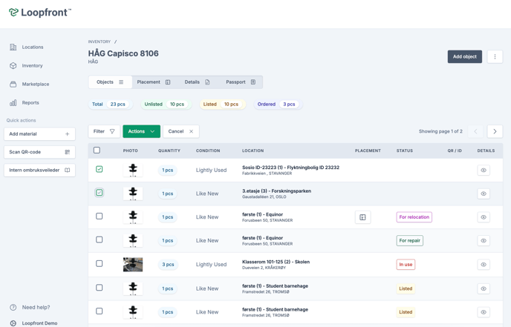Click the Loopfront logo
This screenshot has height=327, width=511.
tap(40, 13)
